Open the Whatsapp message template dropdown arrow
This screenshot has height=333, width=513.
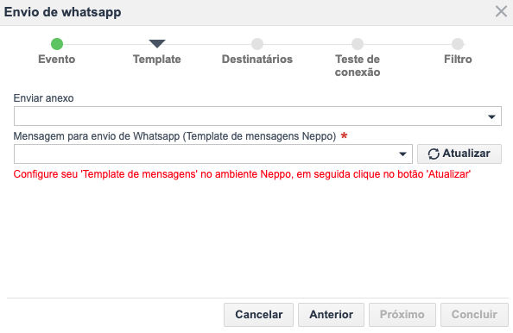(402, 154)
